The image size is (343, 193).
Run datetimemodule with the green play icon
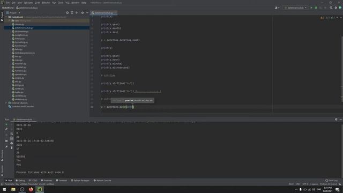click(x=311, y=8)
